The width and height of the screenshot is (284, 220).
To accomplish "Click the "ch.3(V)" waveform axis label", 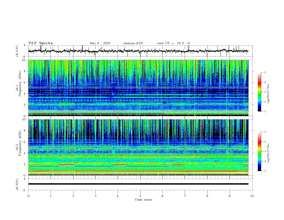I will click(17, 184).
